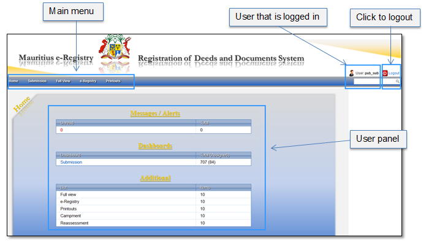Click the search input field
The width and height of the screenshot is (426, 243).
pos(376,81)
